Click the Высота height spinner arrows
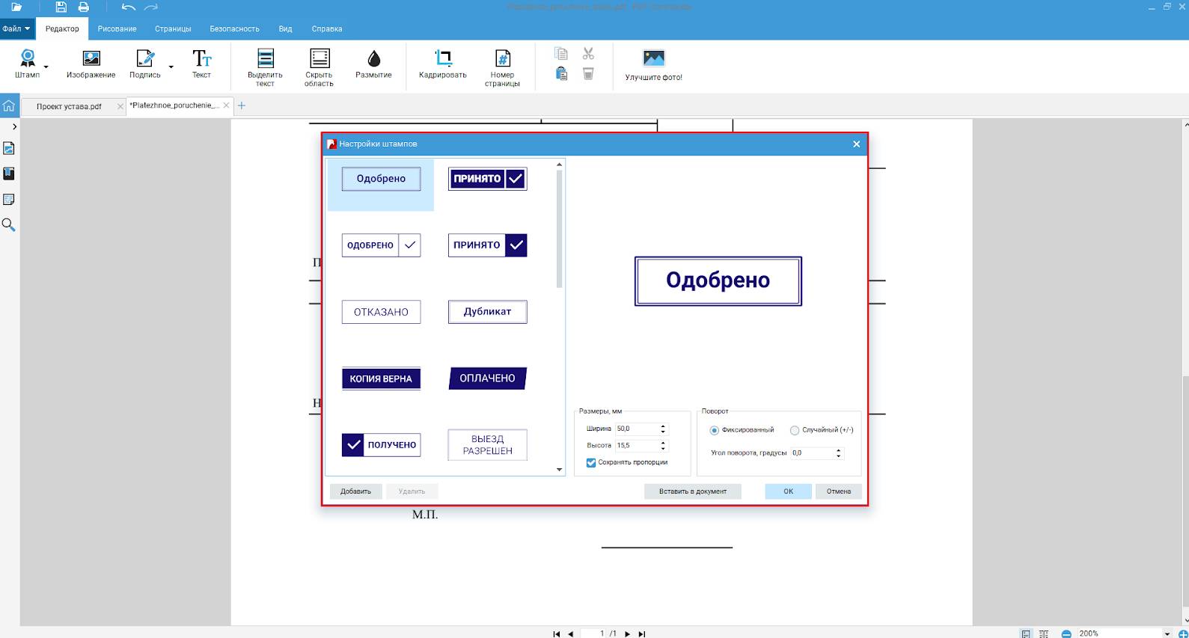The image size is (1189, 638). click(663, 445)
